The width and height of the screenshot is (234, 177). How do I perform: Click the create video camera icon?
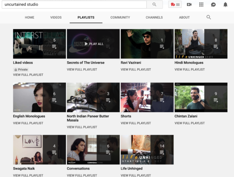[x=189, y=5]
